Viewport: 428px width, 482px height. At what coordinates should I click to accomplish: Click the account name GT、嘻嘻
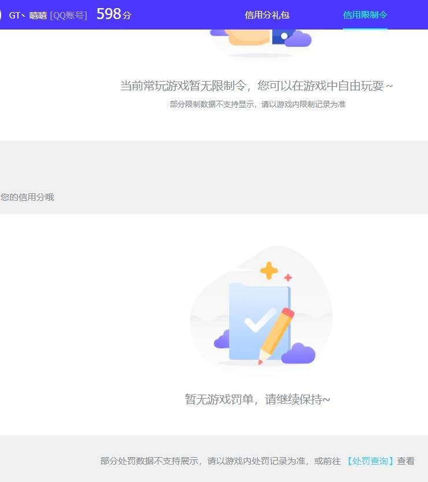click(x=28, y=15)
